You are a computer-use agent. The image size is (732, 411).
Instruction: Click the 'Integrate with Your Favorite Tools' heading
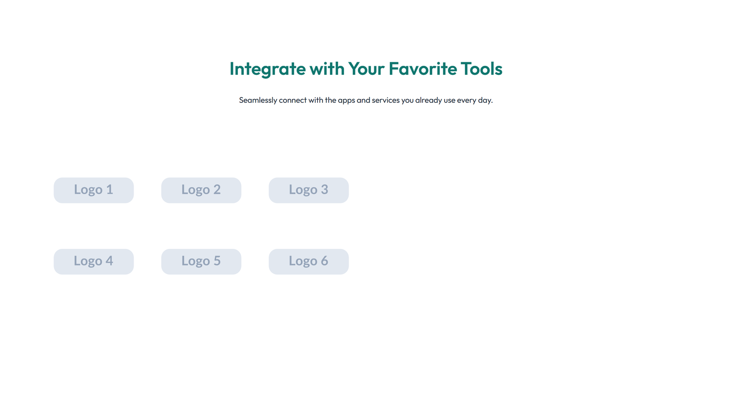pyautogui.click(x=366, y=69)
